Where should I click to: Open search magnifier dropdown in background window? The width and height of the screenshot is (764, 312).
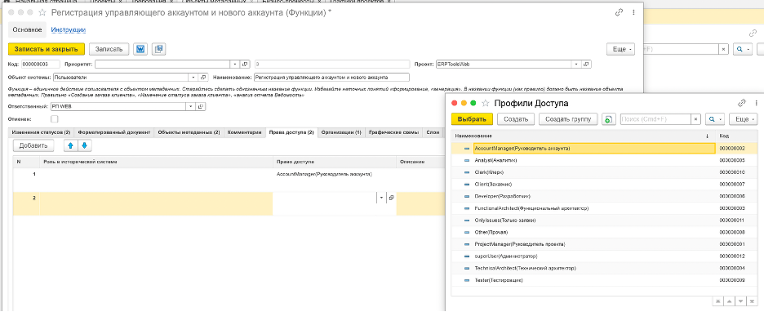click(743, 49)
